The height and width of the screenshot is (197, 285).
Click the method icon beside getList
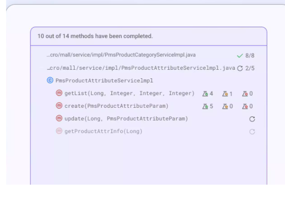coord(59,93)
